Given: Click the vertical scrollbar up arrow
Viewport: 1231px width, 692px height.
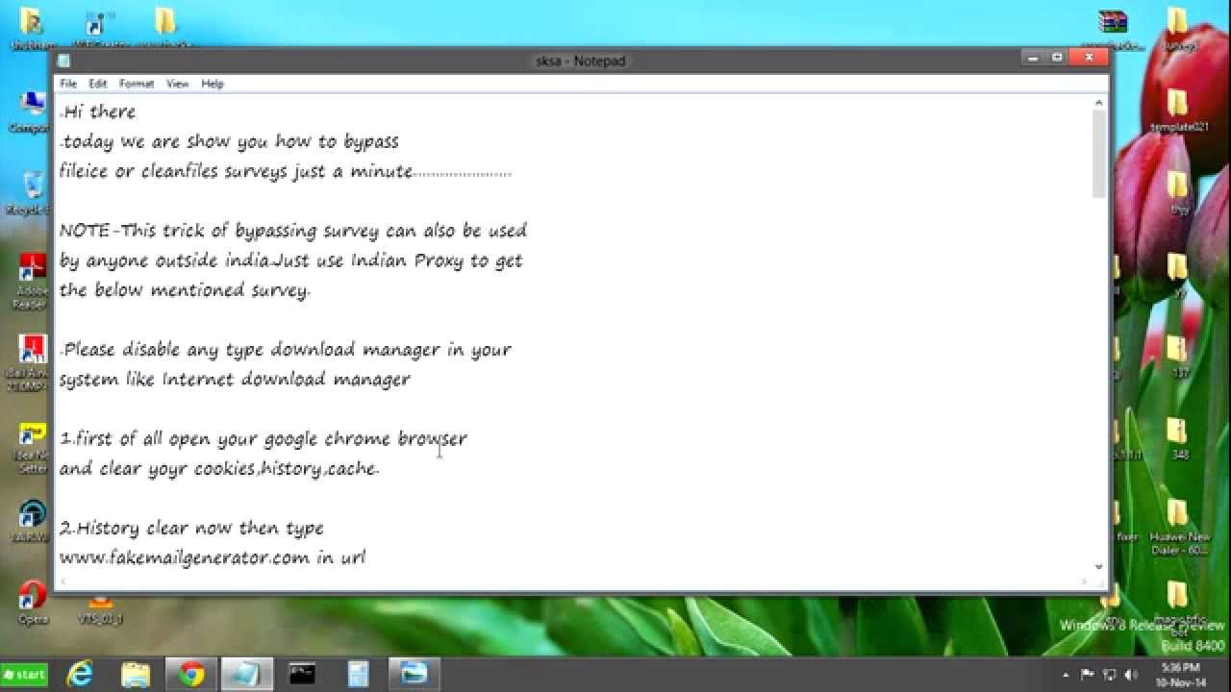Looking at the screenshot, I should tap(1099, 103).
